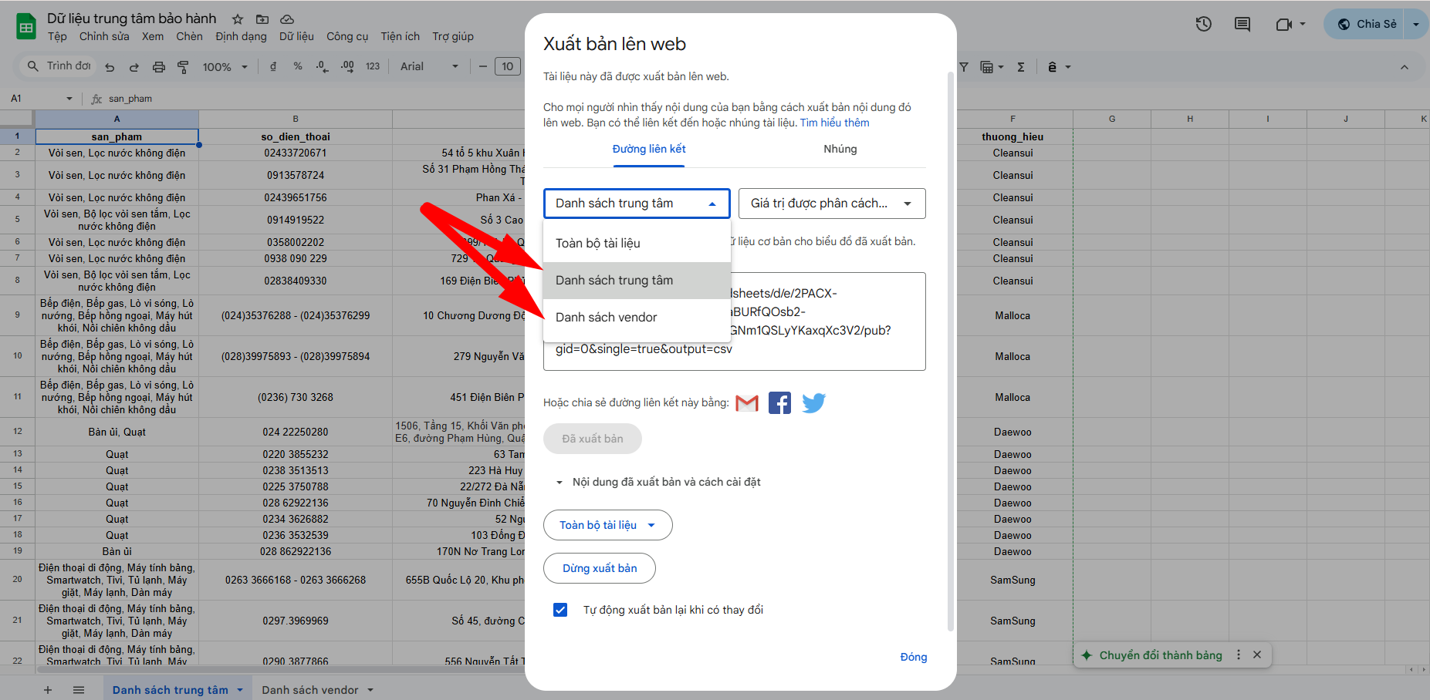Choose Danh sách trung tâm in dropdown list
The width and height of the screenshot is (1430, 700).
tap(637, 281)
